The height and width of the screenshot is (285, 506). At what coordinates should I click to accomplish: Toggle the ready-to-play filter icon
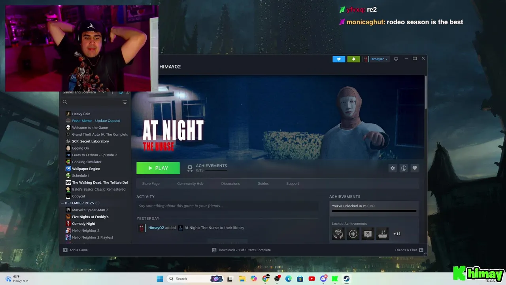coord(127,92)
